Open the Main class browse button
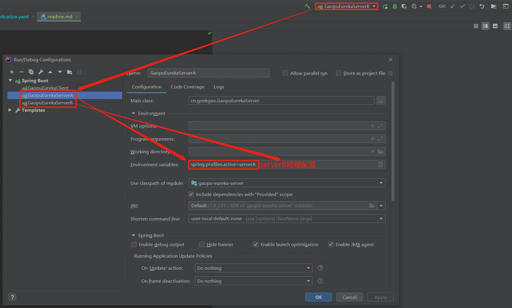Screen dimensions: 512x308 tap(381, 101)
